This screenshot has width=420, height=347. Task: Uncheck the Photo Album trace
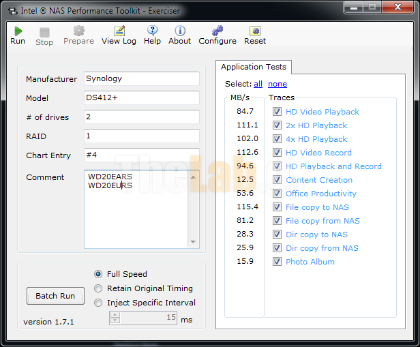277,262
